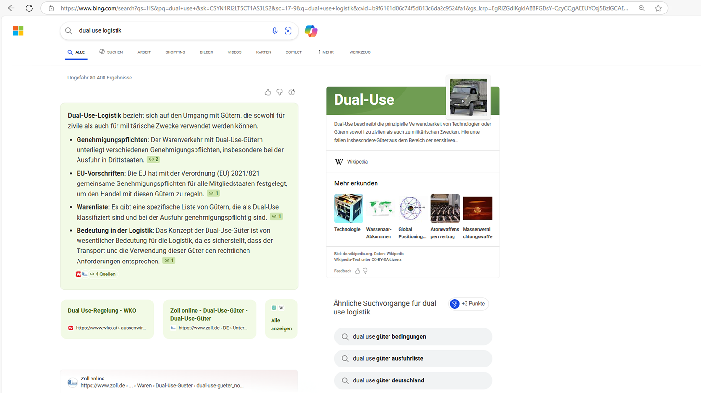Click the microphone icon for voice search

(x=275, y=30)
